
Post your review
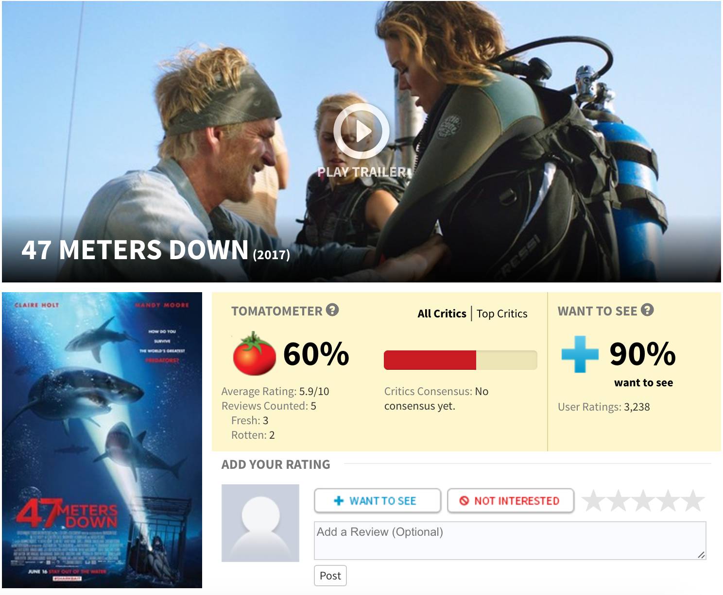[330, 576]
